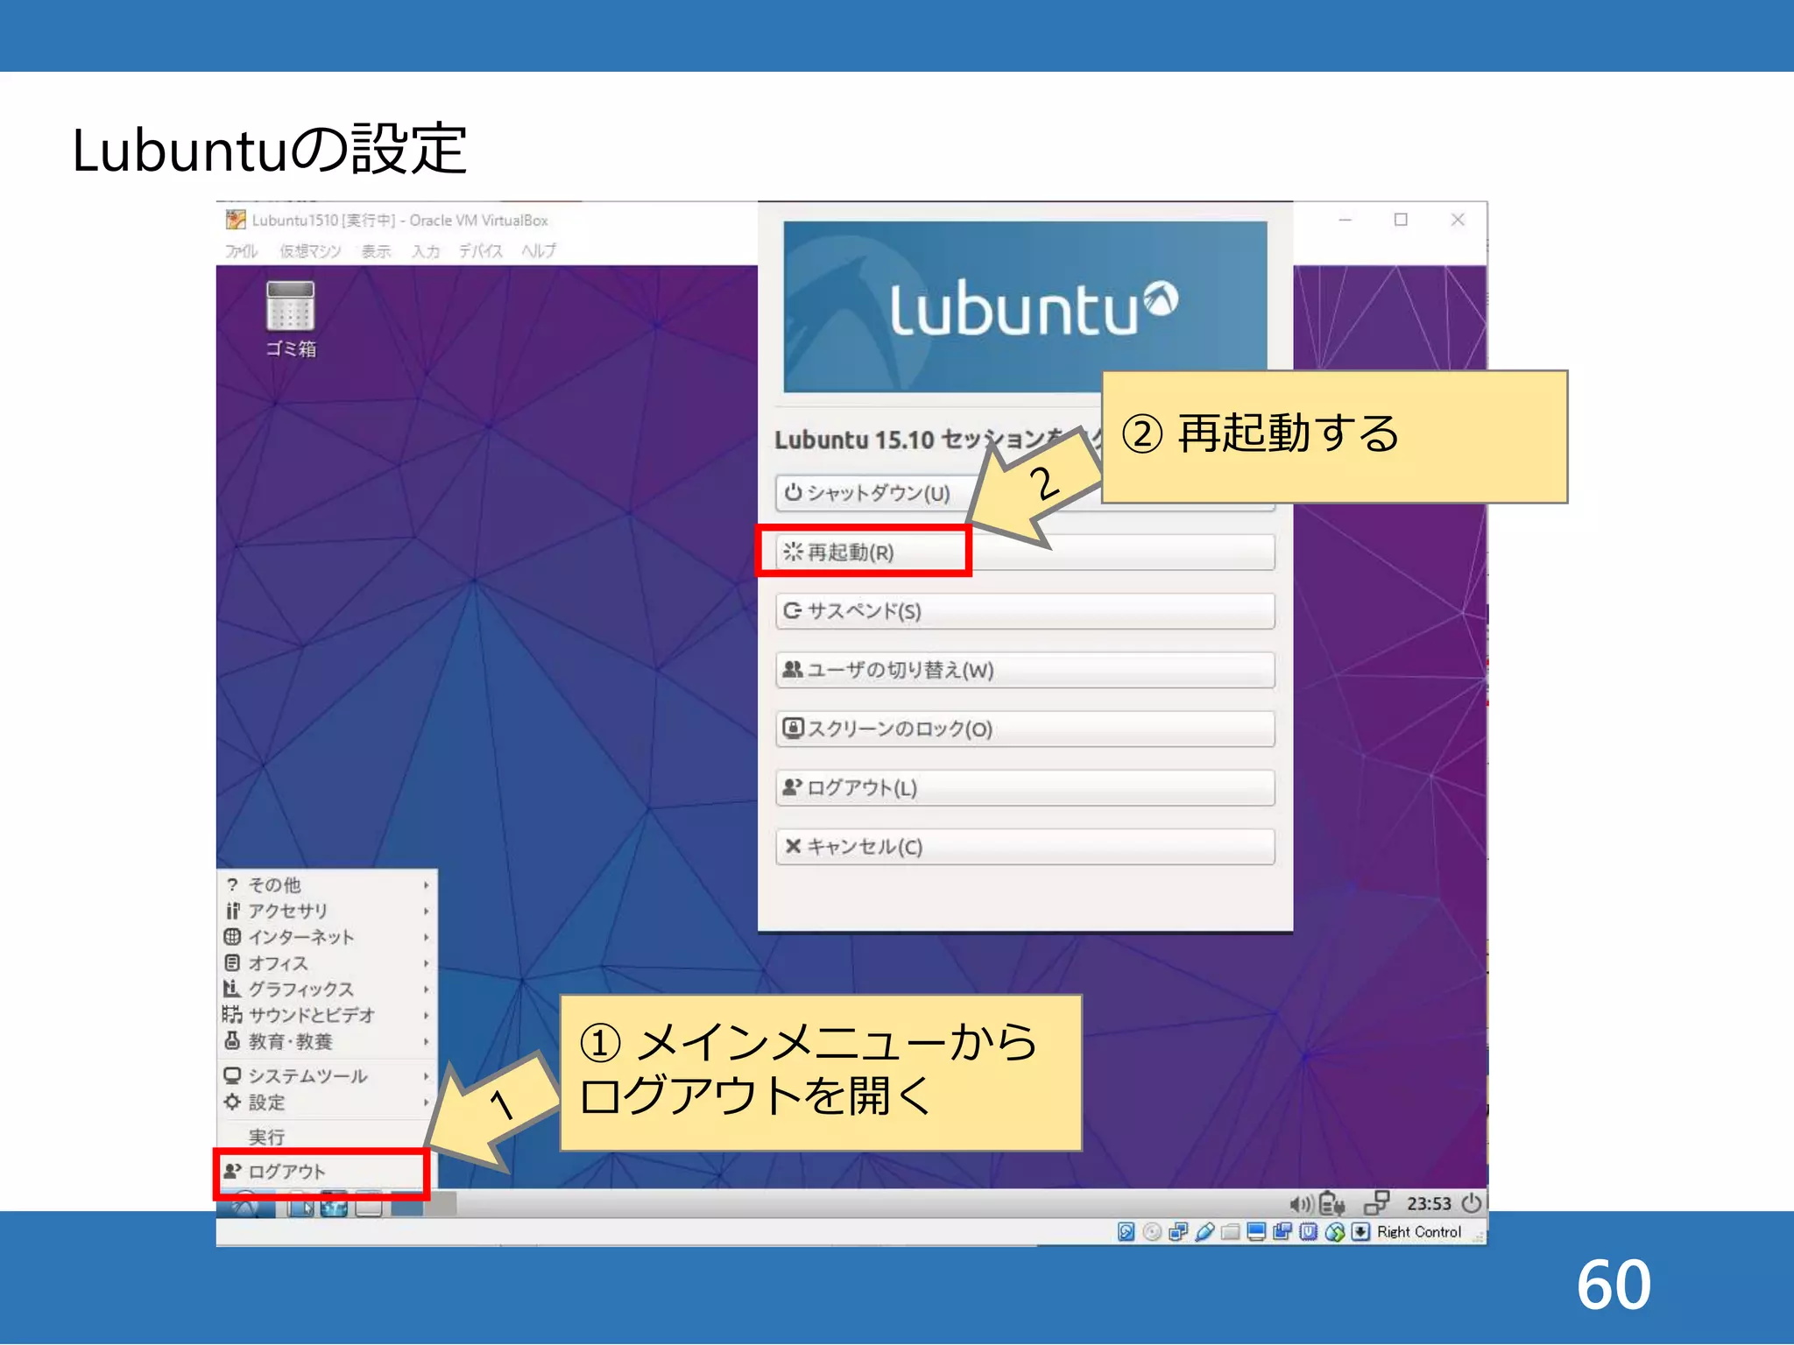Expand the アクセサリ submenu
The width and height of the screenshot is (1794, 1345).
tap(328, 911)
